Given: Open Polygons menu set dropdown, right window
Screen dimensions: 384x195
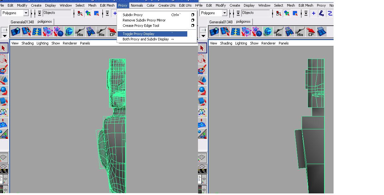Looking at the screenshot, I should [224, 13].
